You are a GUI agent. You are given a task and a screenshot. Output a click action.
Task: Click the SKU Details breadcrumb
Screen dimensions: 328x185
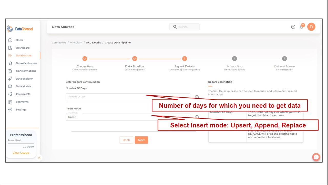coord(94,43)
